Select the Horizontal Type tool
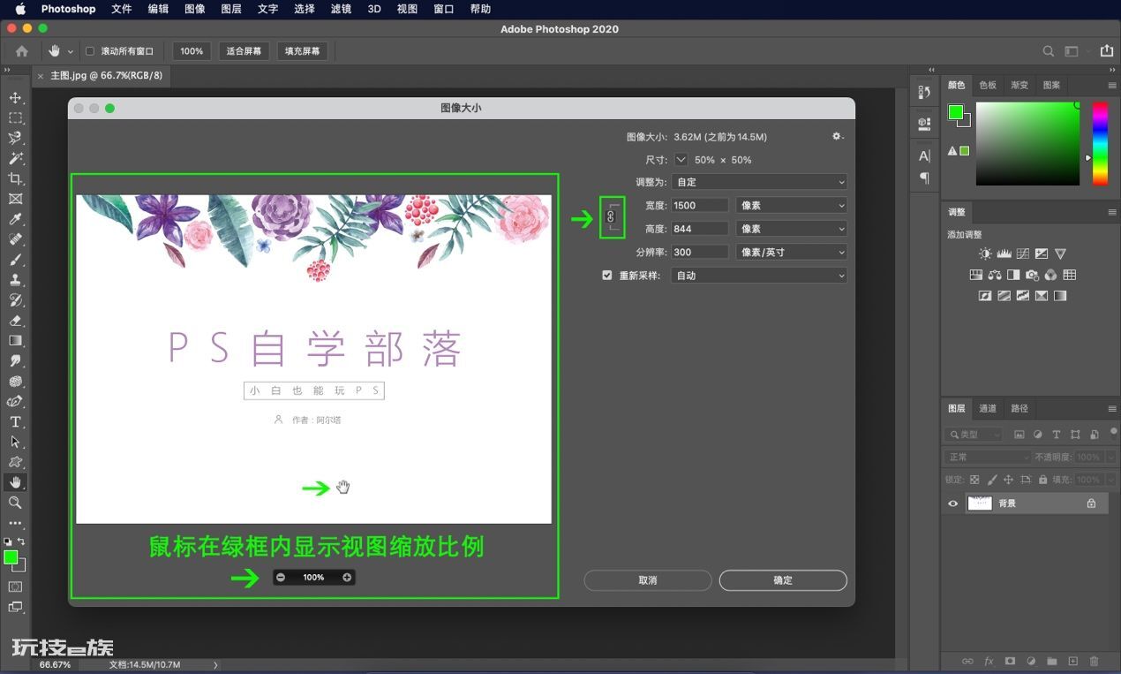The height and width of the screenshot is (674, 1121). pos(15,422)
